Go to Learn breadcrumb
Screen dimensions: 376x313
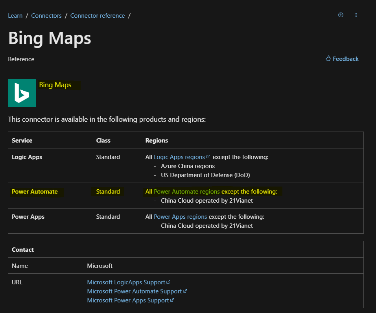tap(15, 16)
